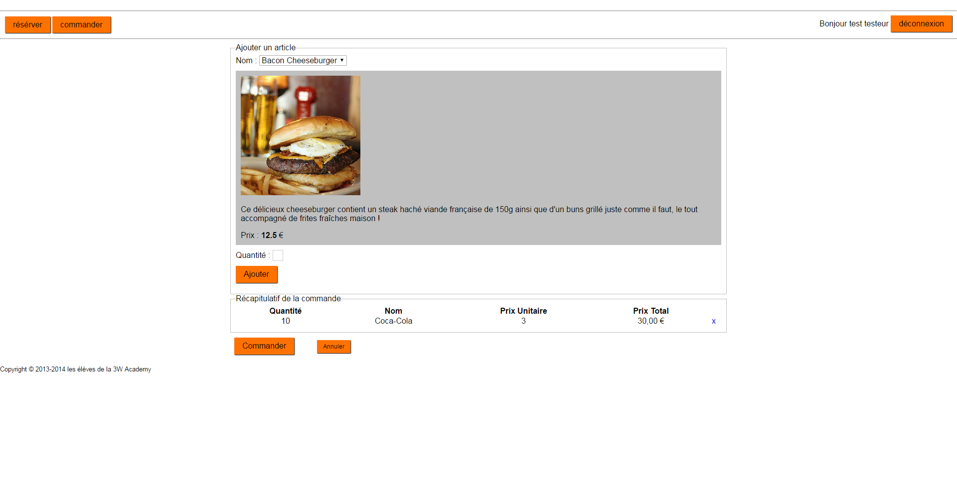Open the Nom dropdown showing Bacon Cheeseburger

(x=303, y=60)
